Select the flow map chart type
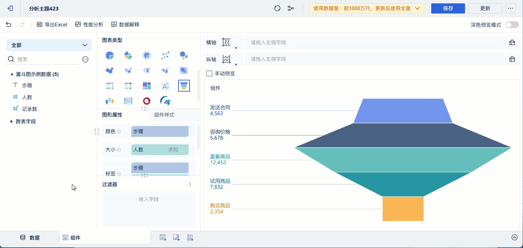 tap(147, 71)
